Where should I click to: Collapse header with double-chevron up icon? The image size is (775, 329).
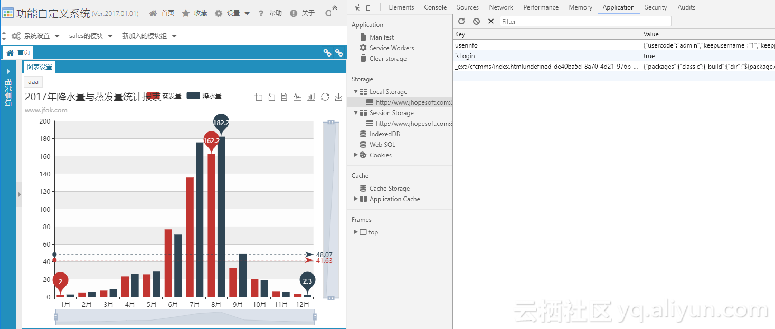[335, 8]
